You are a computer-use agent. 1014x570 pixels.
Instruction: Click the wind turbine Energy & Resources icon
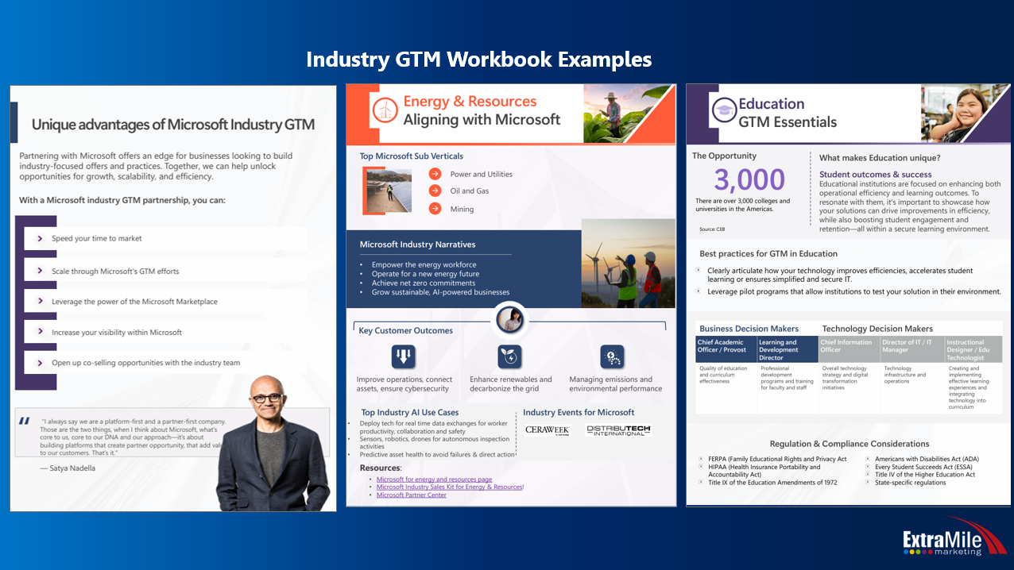tap(385, 110)
